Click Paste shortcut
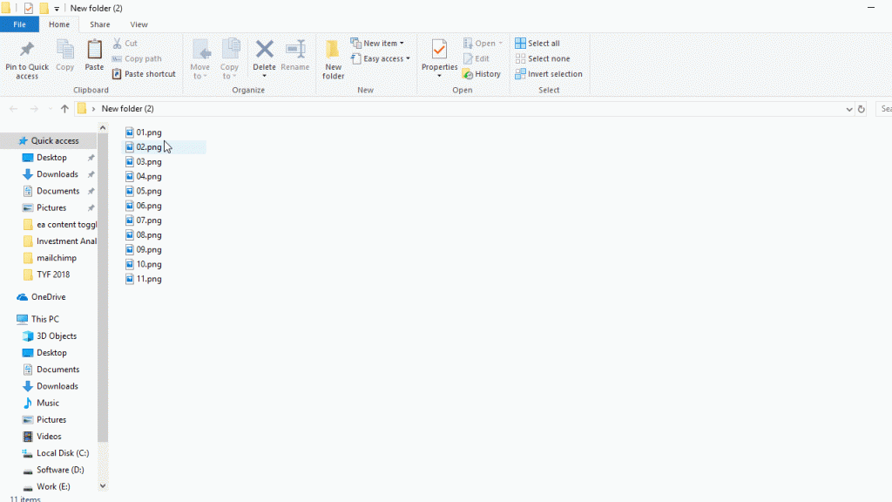The width and height of the screenshot is (892, 502). tap(144, 74)
